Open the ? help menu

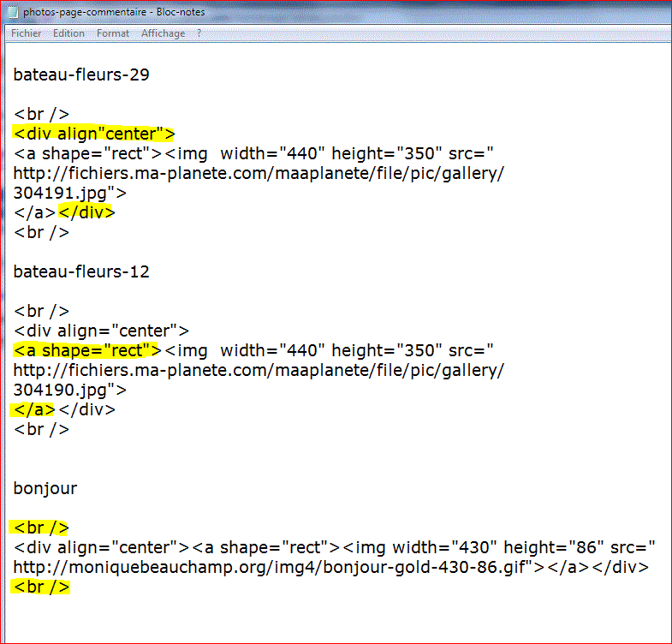pyautogui.click(x=199, y=33)
